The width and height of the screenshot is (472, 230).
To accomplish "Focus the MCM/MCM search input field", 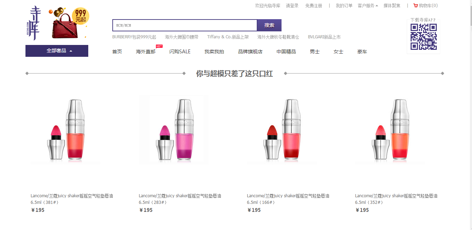I will tap(185, 25).
